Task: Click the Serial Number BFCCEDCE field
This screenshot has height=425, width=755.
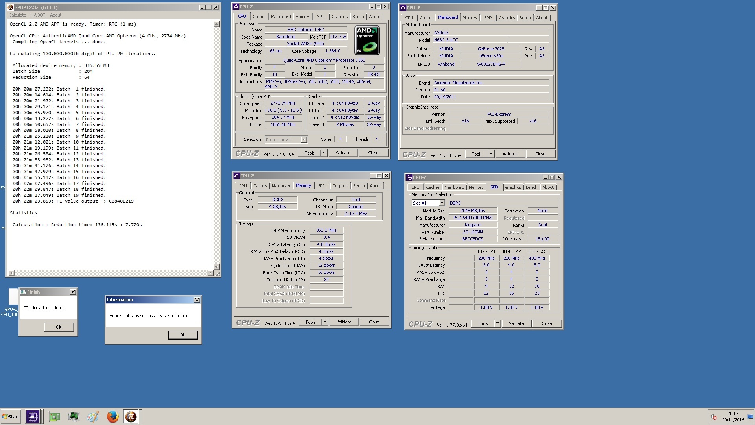Action: (473, 239)
